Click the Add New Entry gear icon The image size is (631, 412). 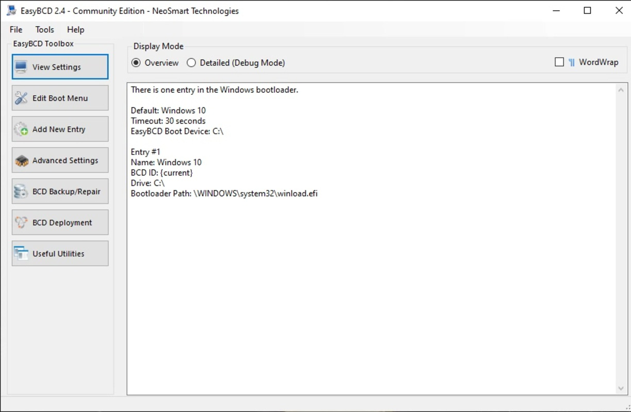(x=21, y=129)
